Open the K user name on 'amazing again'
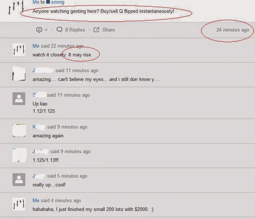Image resolution: width=255 pixels, height=219 pixels. 39,127
